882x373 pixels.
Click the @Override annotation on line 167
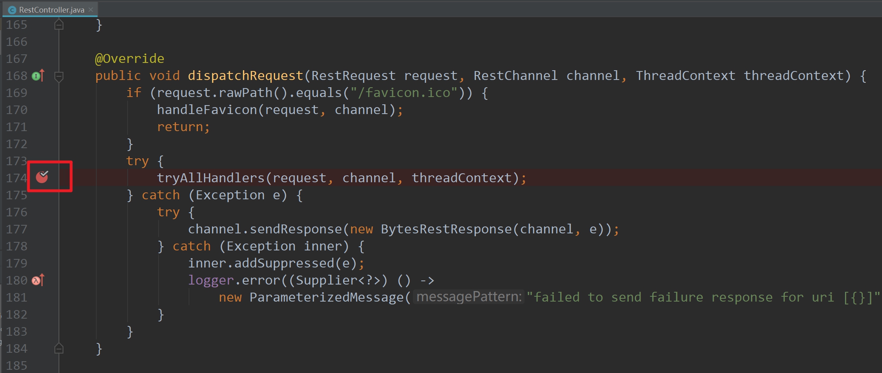coord(130,59)
